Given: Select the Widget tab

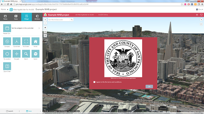Looking at the screenshot, I should click(27, 17).
